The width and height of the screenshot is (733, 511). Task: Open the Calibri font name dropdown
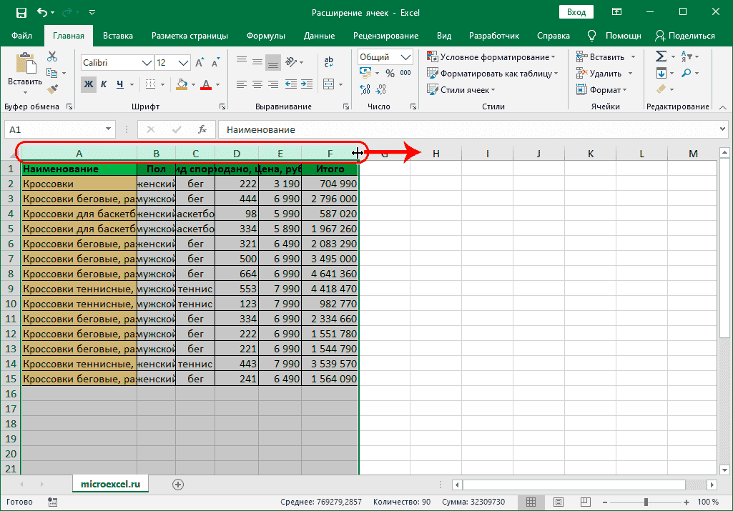pyautogui.click(x=146, y=63)
